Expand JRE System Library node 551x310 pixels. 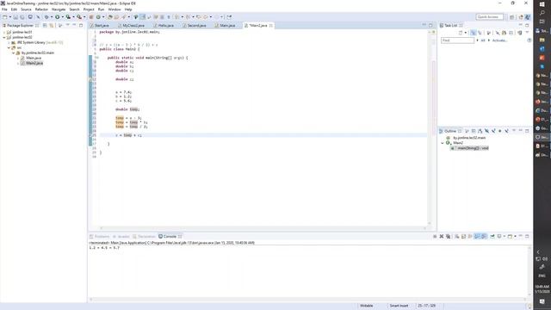[9, 42]
